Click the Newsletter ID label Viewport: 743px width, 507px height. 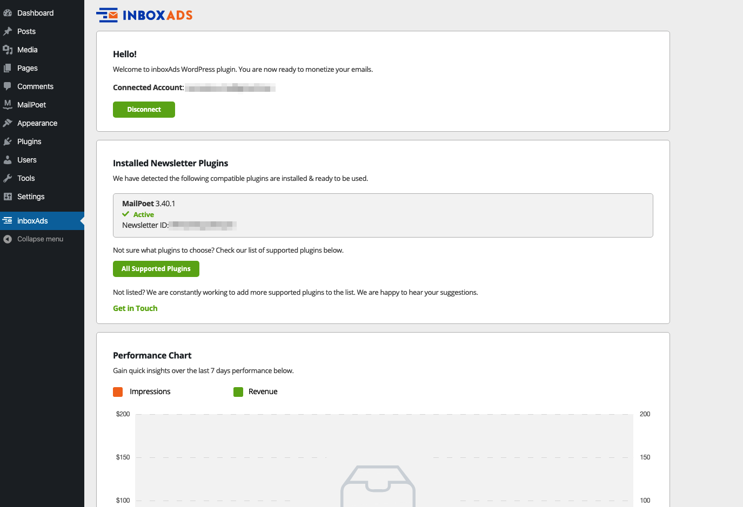[x=145, y=226]
